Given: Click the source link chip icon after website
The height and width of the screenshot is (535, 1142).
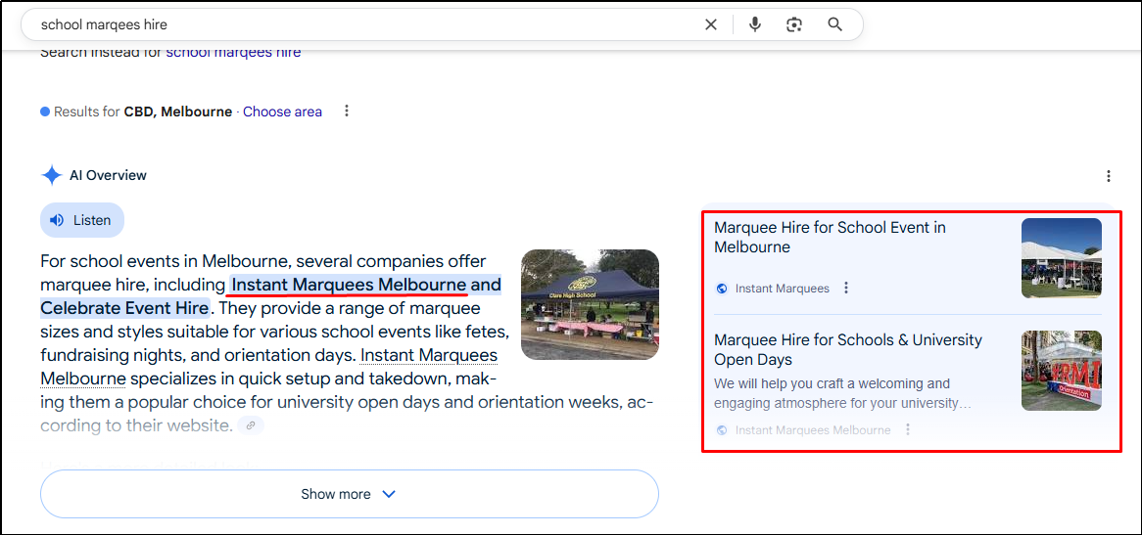Looking at the screenshot, I should (251, 425).
